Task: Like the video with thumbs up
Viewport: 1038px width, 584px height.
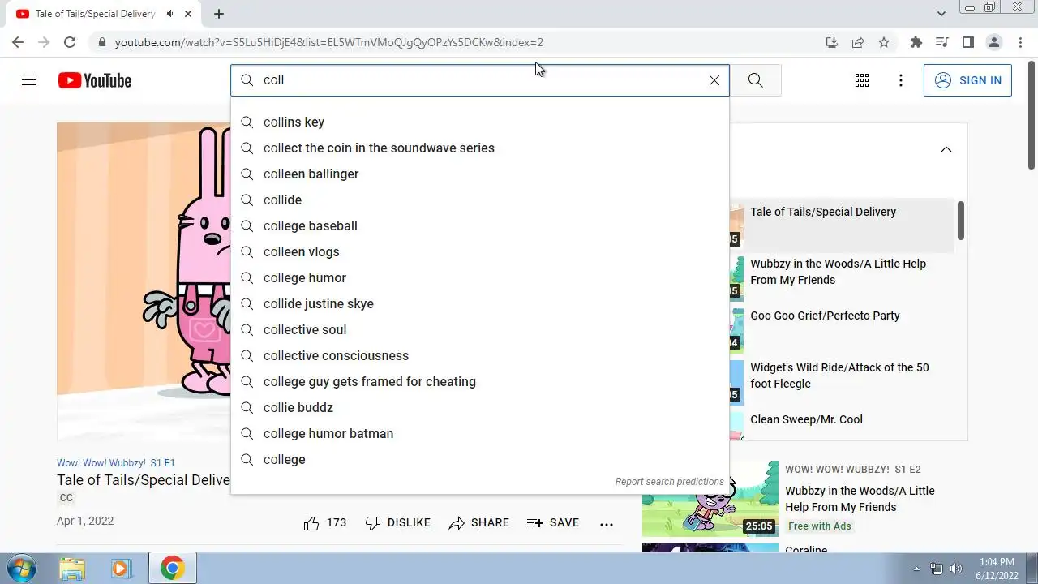Action: point(325,523)
